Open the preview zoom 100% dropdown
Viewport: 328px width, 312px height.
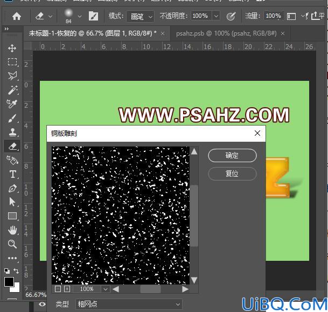click(x=106, y=289)
